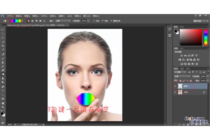Select the Hand tool

3,103
